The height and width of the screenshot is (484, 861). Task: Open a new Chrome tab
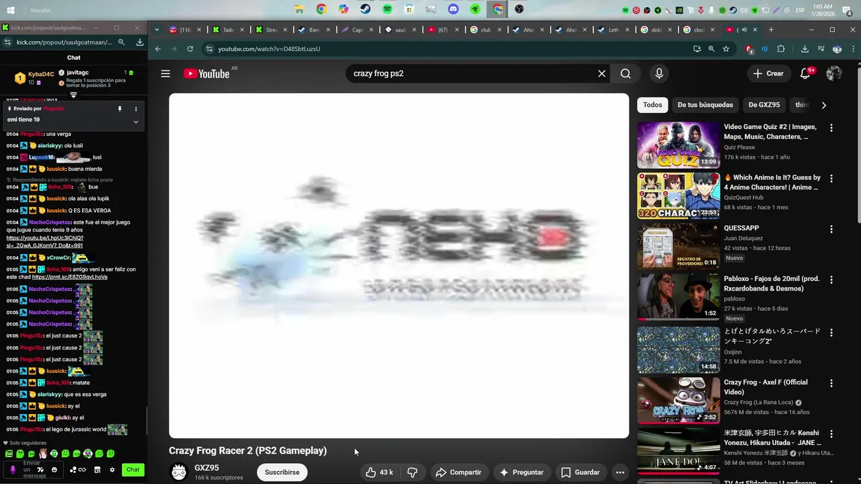pyautogui.click(x=771, y=30)
